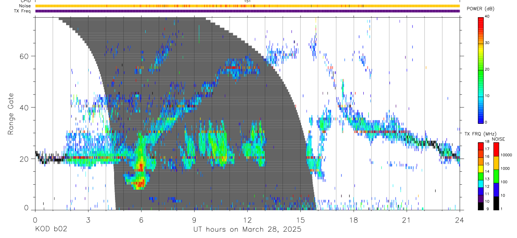Click the "NOISE" legend title at right

(x=498, y=139)
